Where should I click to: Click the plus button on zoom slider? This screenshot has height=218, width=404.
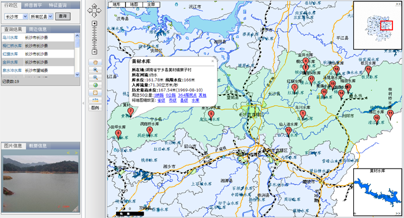click(95, 24)
